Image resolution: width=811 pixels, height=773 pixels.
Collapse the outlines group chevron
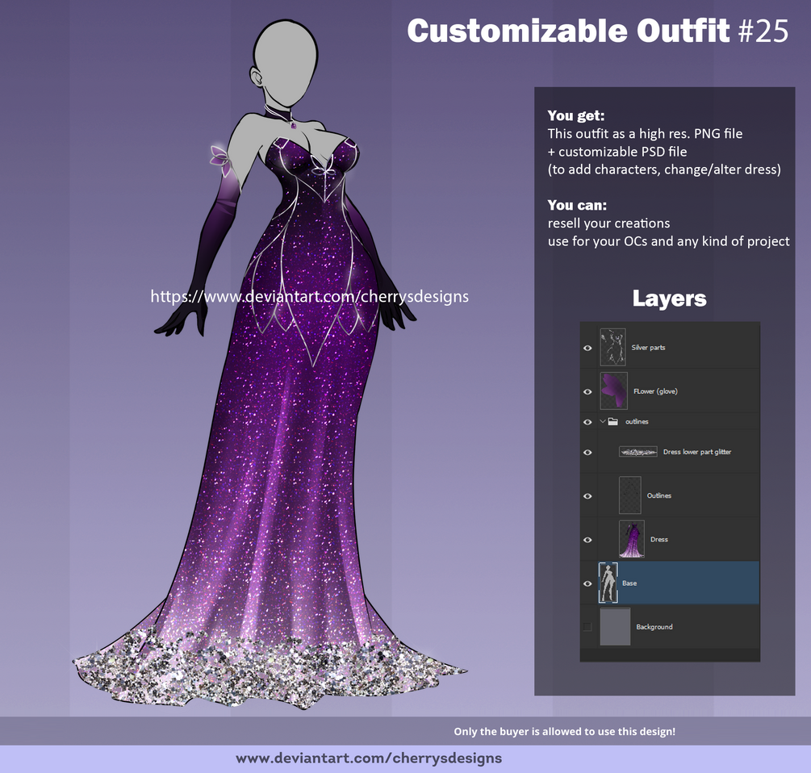(x=603, y=421)
